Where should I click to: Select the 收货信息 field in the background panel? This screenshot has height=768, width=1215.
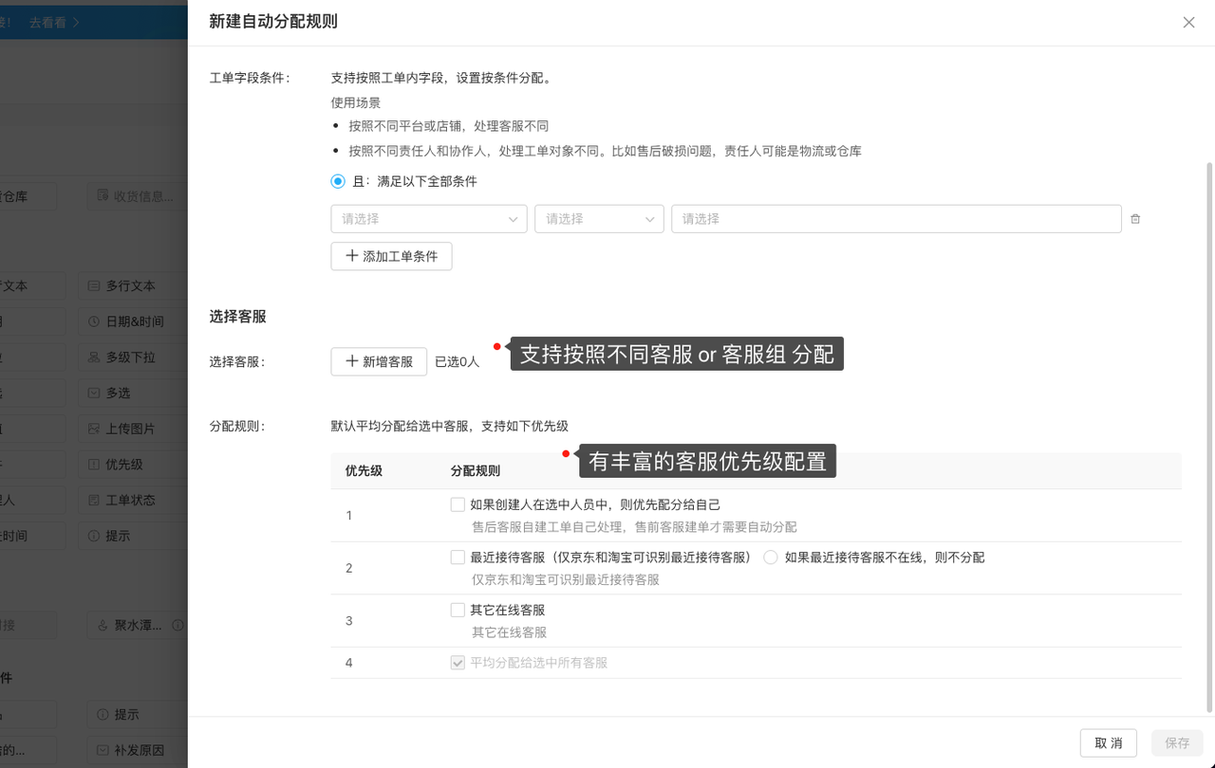[139, 196]
